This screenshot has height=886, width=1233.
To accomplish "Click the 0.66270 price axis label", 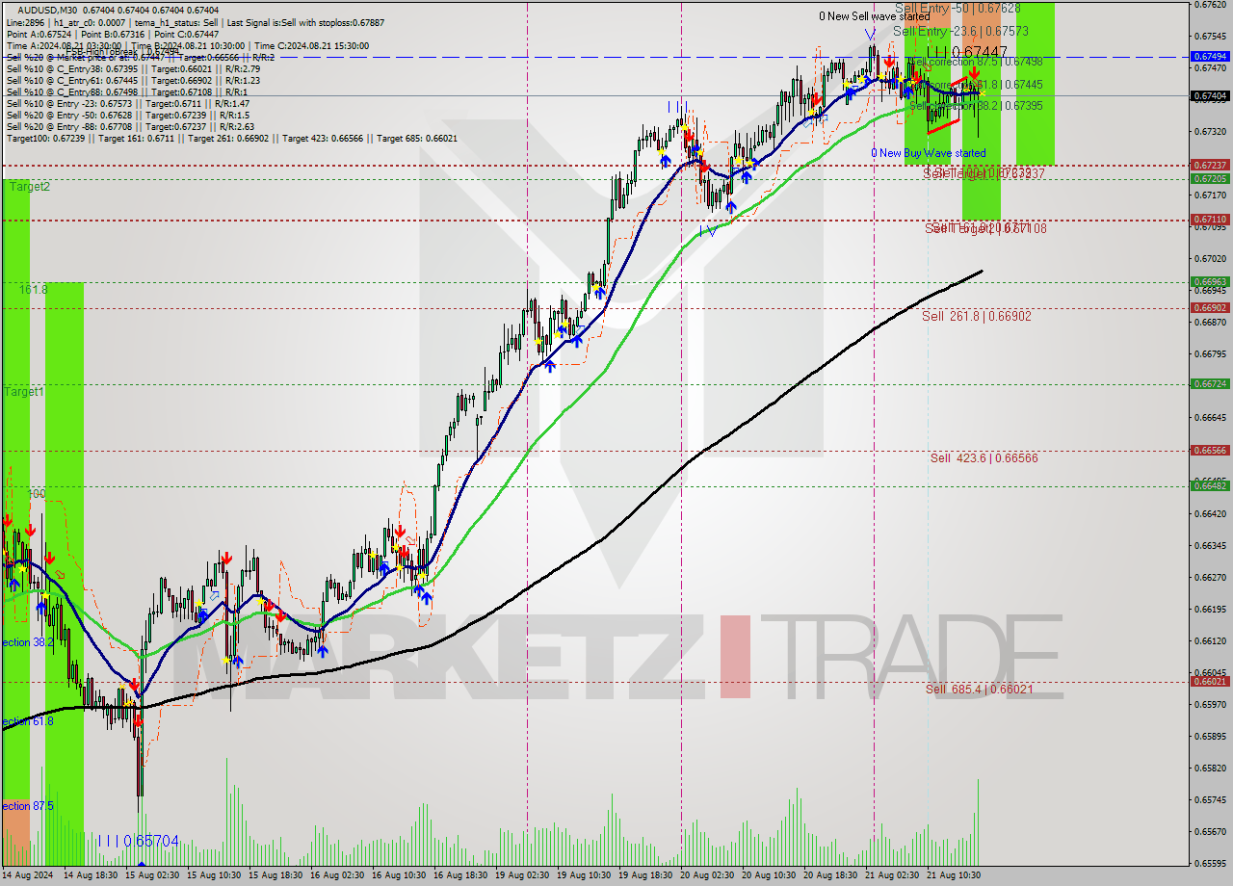I will point(1210,578).
